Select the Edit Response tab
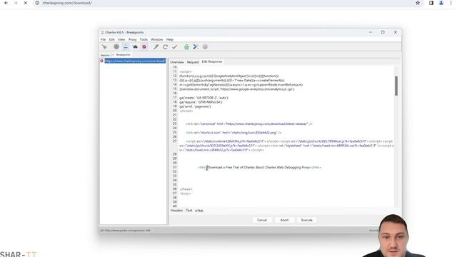This screenshot has height=257, width=457. coord(212,62)
